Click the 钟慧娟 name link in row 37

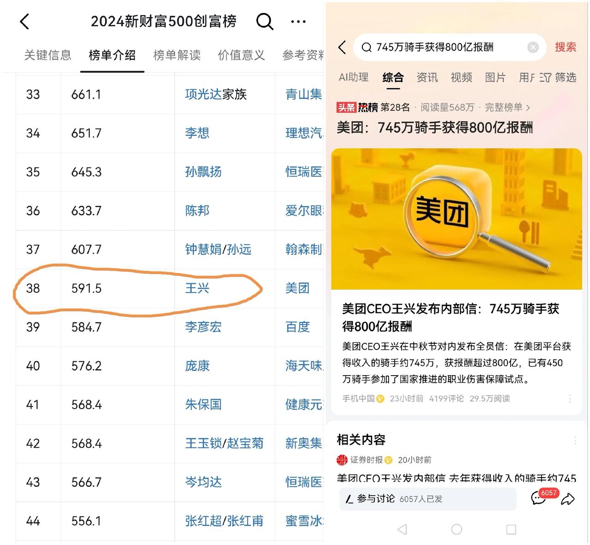(x=203, y=250)
